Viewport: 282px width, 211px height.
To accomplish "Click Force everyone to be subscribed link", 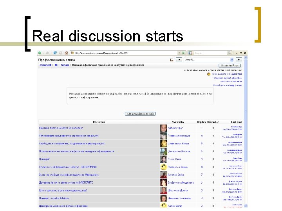I will tap(227, 74).
